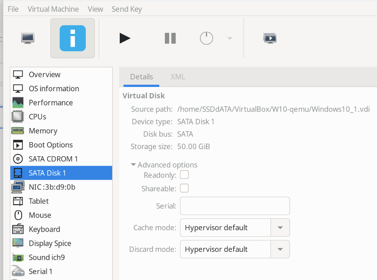Select Memory in the hardware list
The image size is (377, 280).
click(x=43, y=131)
